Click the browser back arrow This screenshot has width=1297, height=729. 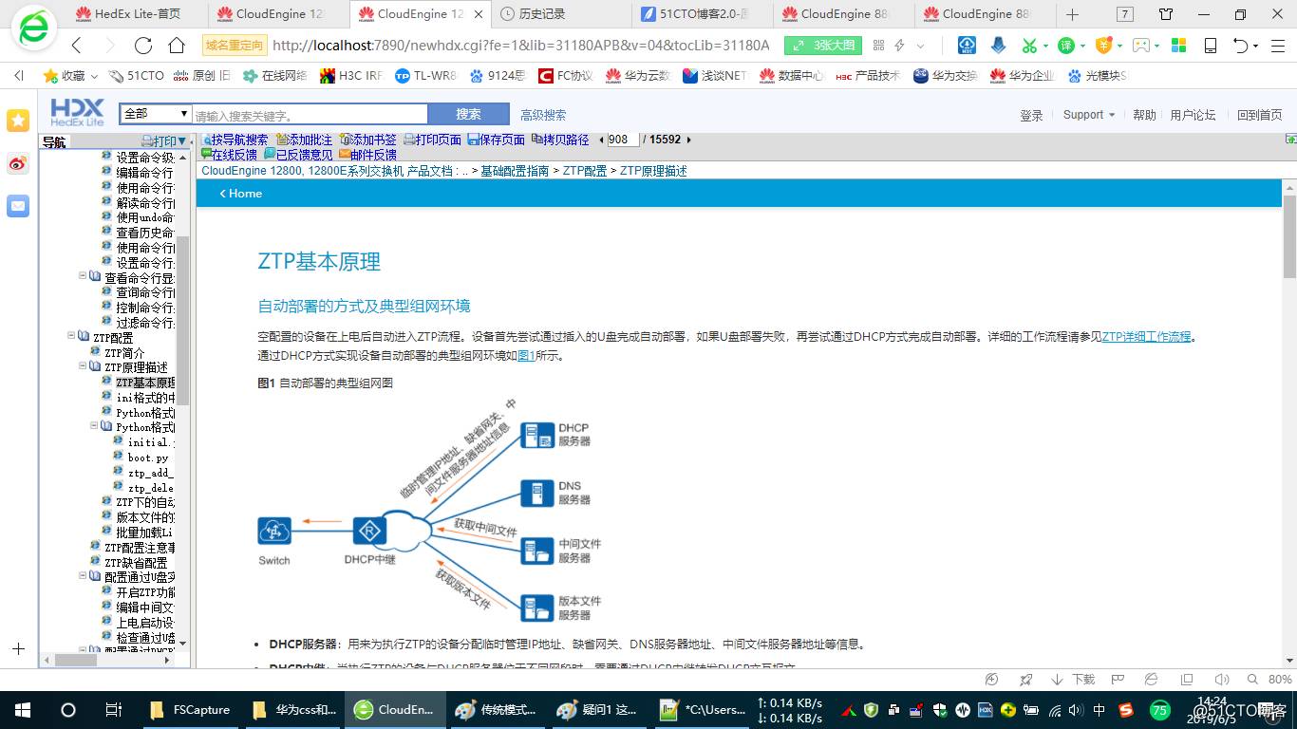click(x=77, y=46)
